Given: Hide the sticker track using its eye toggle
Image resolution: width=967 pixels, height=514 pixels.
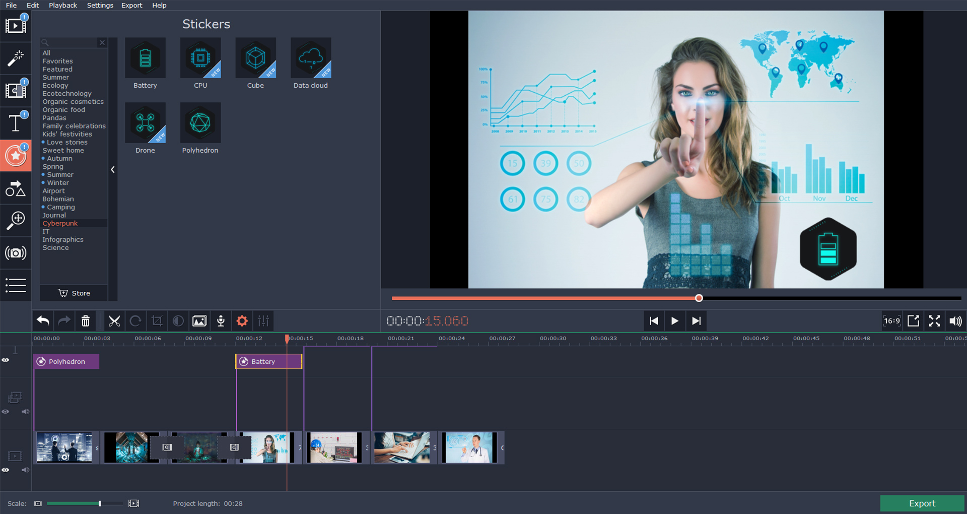Looking at the screenshot, I should [6, 359].
